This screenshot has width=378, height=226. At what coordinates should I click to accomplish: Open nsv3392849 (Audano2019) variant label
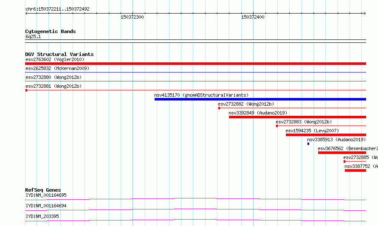(258, 113)
